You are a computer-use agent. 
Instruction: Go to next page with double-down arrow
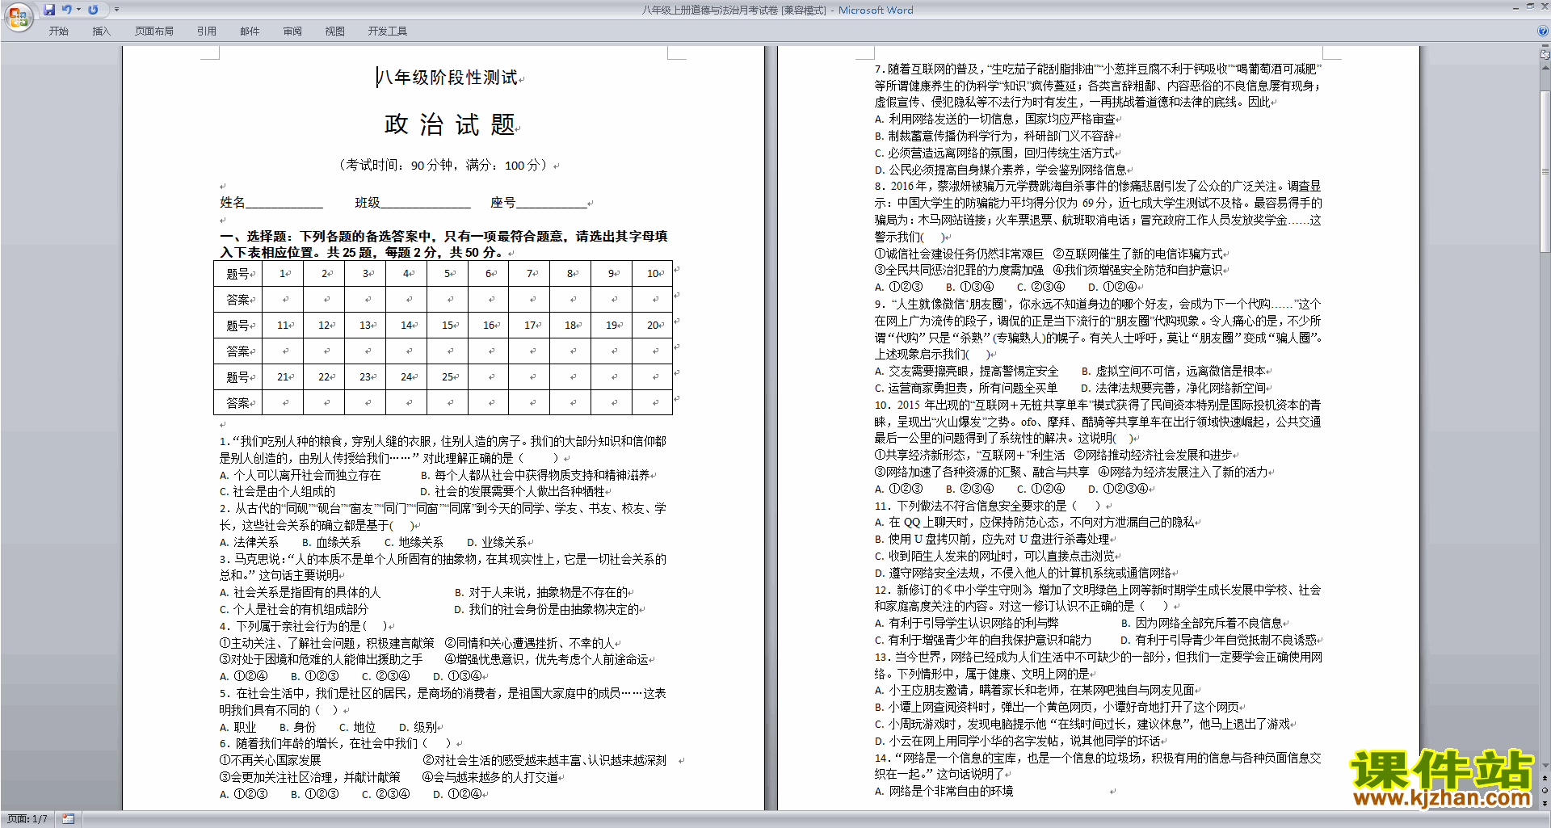pos(1545,803)
